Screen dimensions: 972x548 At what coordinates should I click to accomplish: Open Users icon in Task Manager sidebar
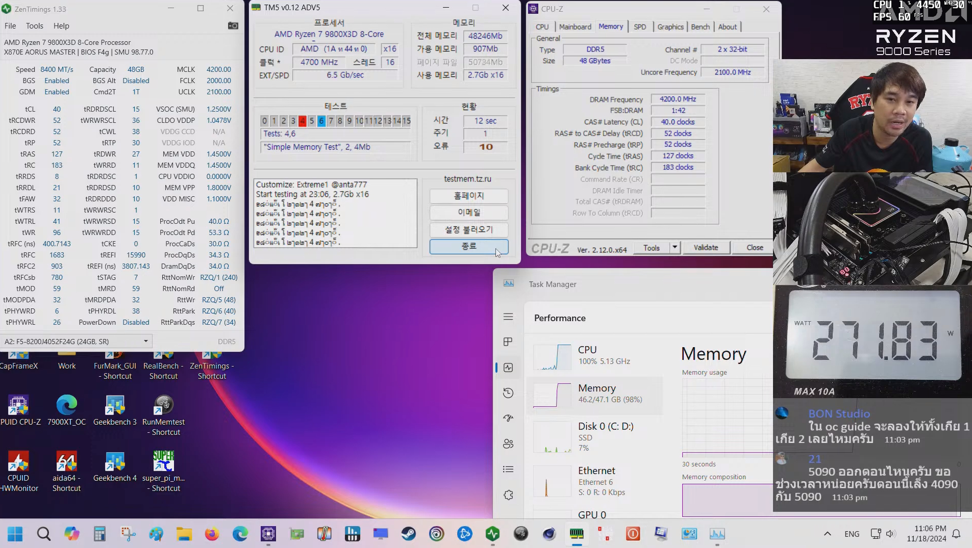pyautogui.click(x=508, y=443)
